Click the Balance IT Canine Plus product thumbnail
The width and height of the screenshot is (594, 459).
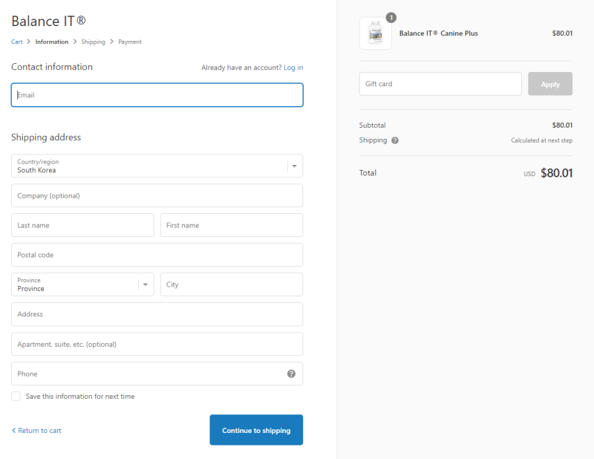tap(375, 33)
